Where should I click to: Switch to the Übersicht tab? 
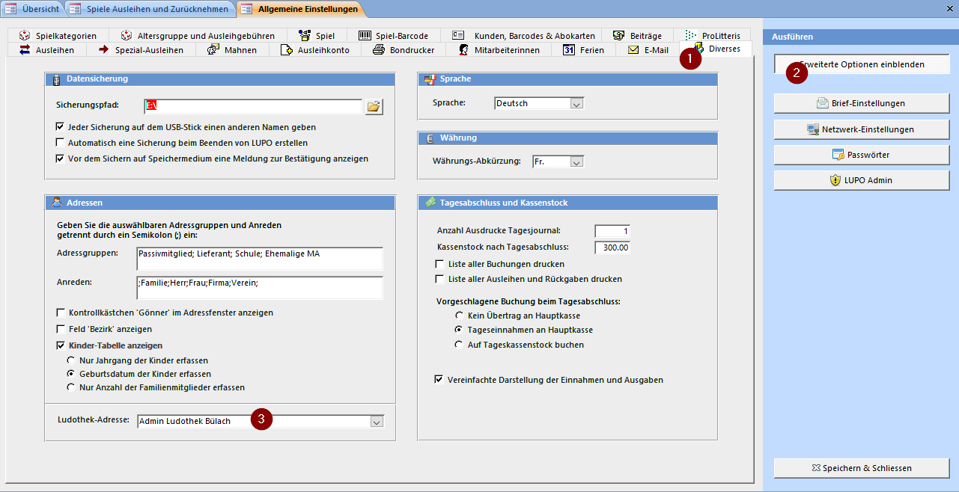[32, 8]
